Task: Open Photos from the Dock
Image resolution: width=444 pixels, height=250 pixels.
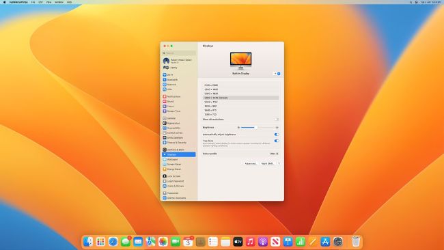Action: pyautogui.click(x=163, y=242)
